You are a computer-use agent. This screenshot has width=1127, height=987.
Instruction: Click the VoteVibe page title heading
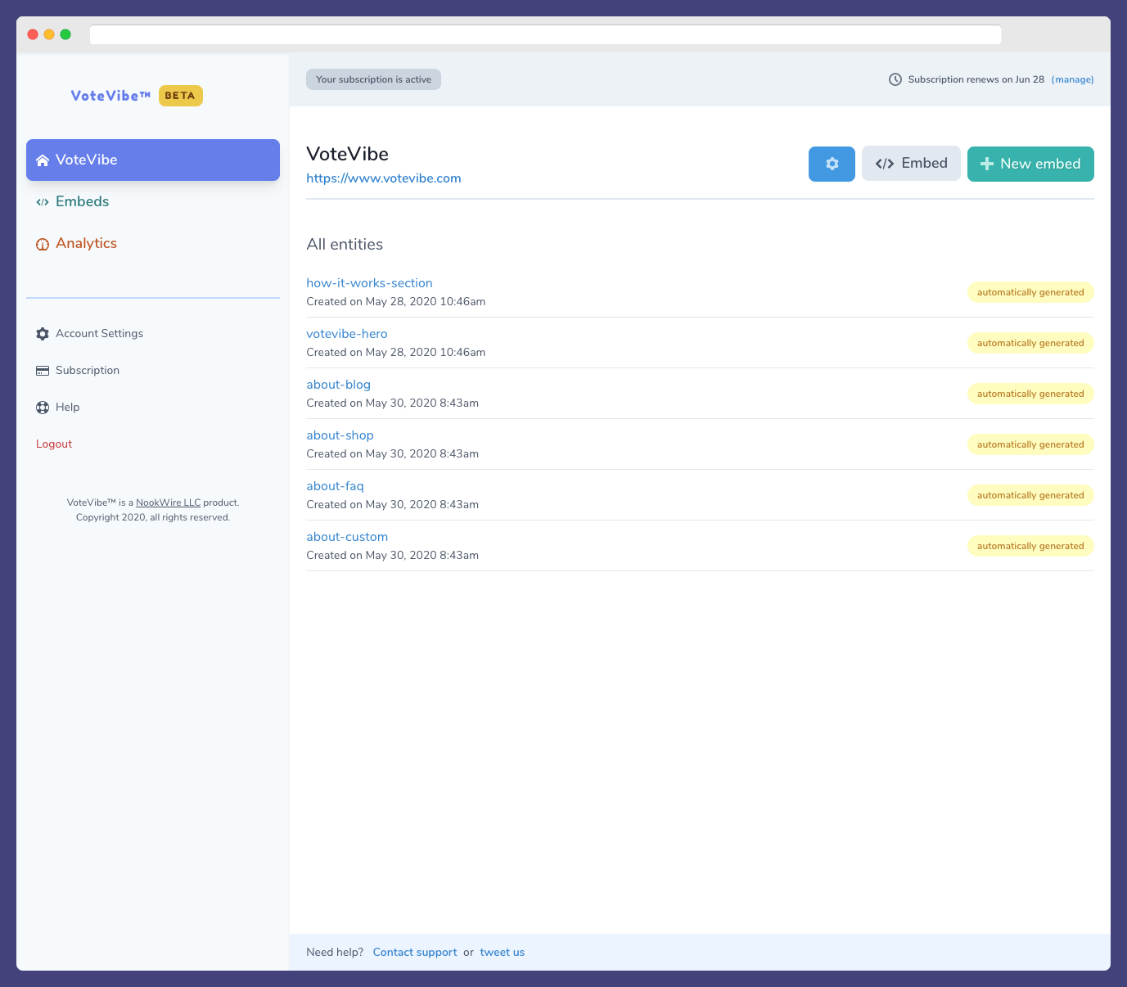click(x=347, y=154)
